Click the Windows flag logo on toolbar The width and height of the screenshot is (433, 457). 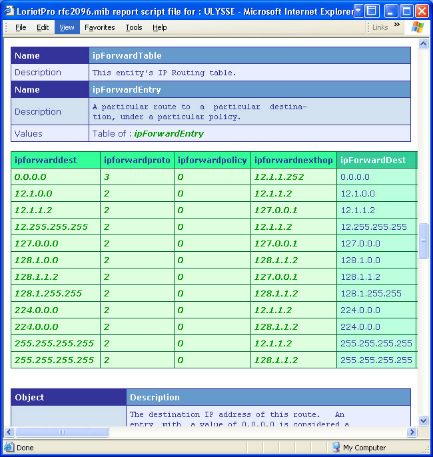pos(418,27)
